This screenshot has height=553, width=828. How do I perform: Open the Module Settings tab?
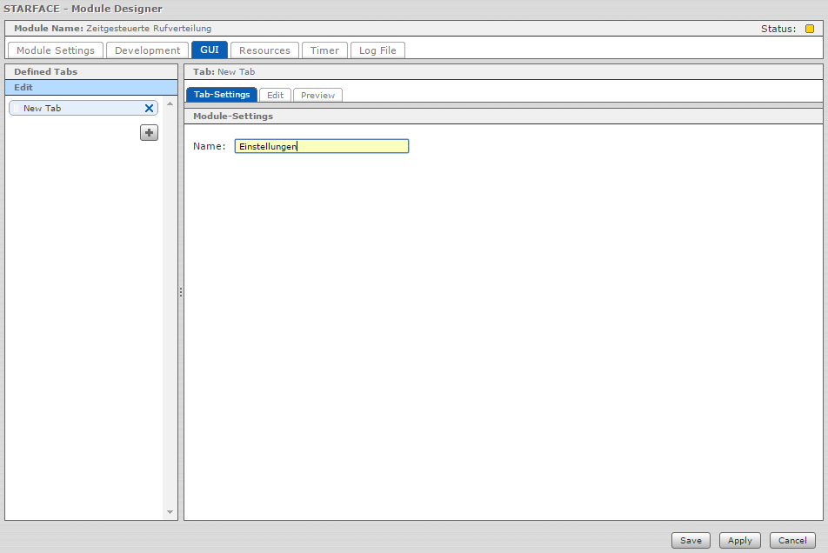click(56, 50)
